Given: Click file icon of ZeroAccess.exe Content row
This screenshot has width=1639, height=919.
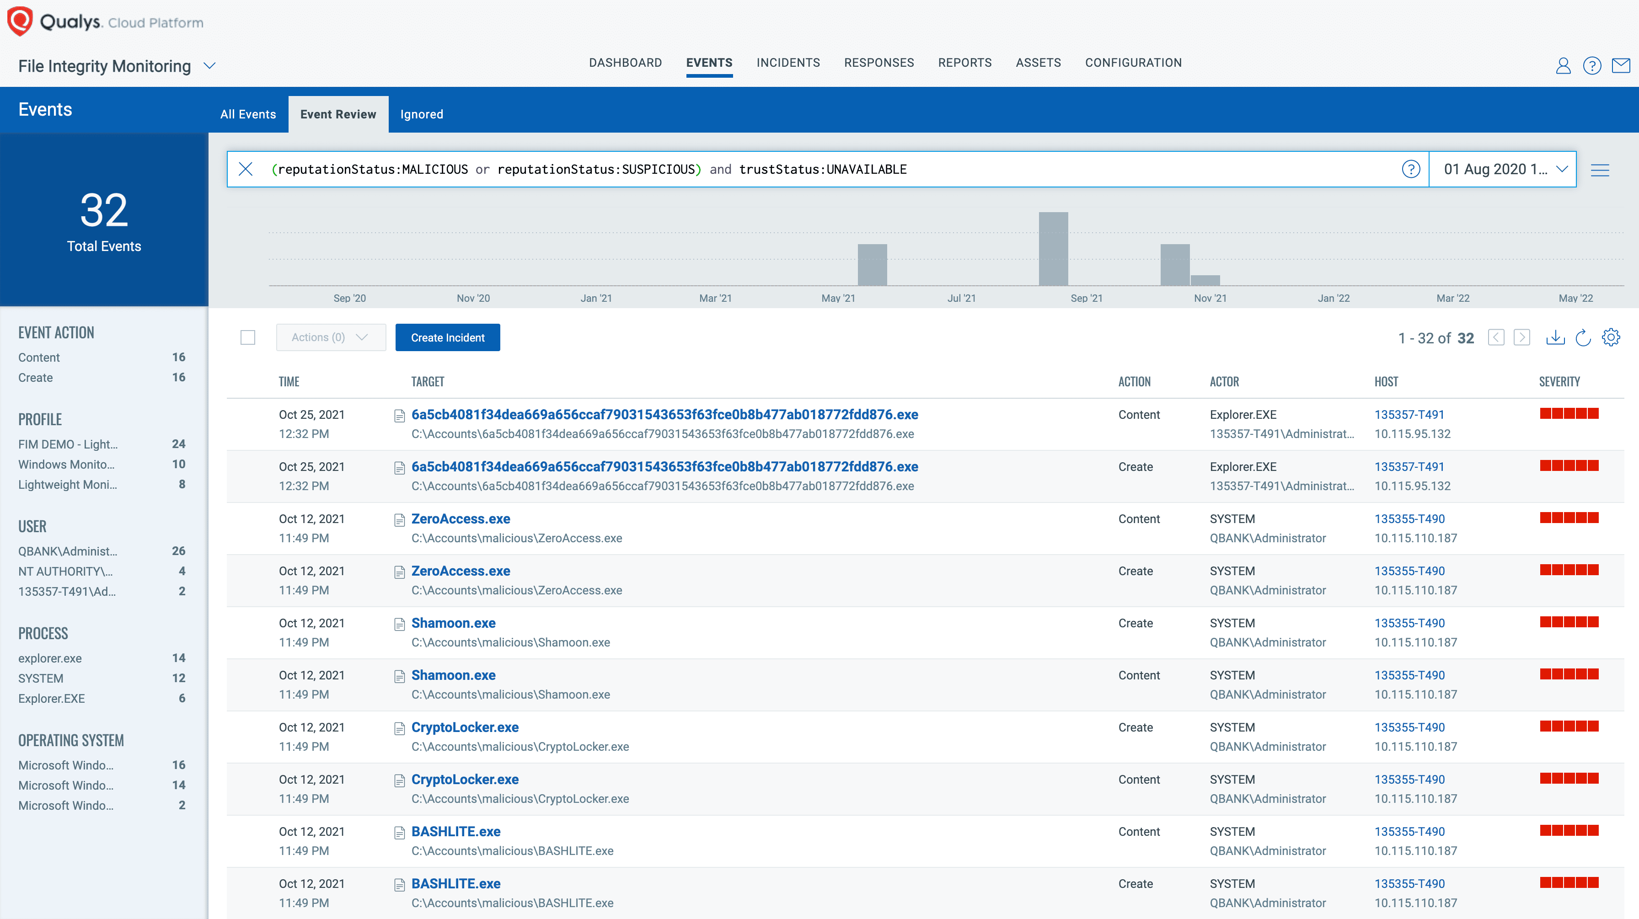Looking at the screenshot, I should click(x=400, y=520).
